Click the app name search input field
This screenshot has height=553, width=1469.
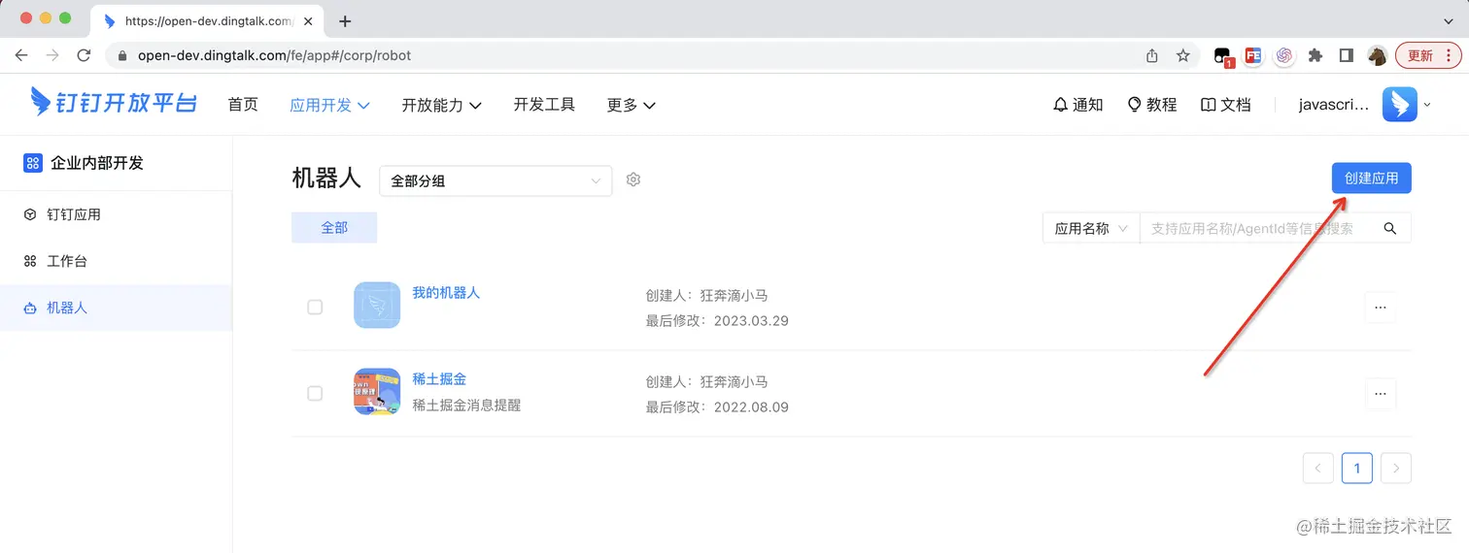coord(1258,228)
